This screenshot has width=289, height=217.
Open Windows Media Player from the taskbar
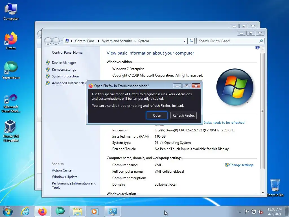(95, 211)
